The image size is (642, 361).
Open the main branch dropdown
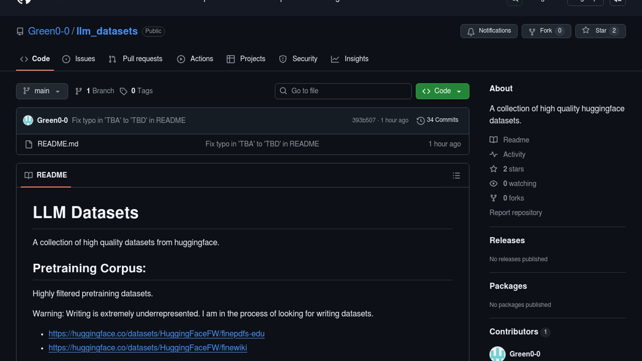(x=42, y=91)
